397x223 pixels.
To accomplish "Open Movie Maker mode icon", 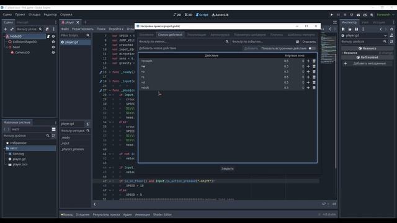I will coord(372,15).
